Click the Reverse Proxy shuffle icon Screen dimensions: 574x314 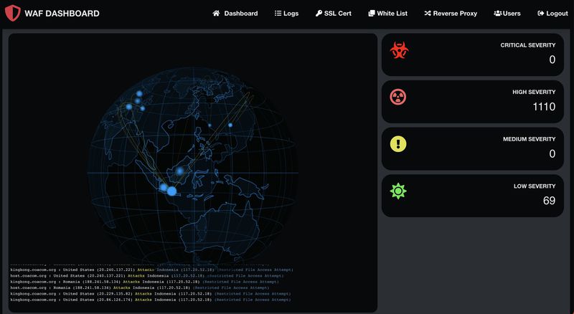(427, 13)
